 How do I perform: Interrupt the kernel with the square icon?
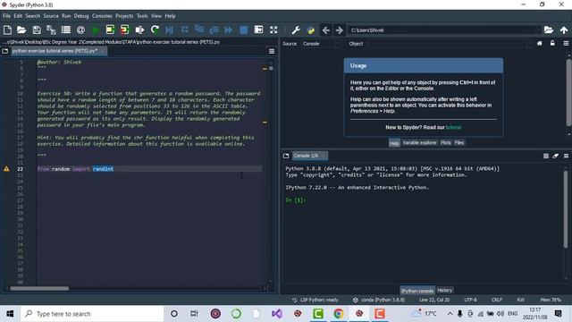point(546,156)
